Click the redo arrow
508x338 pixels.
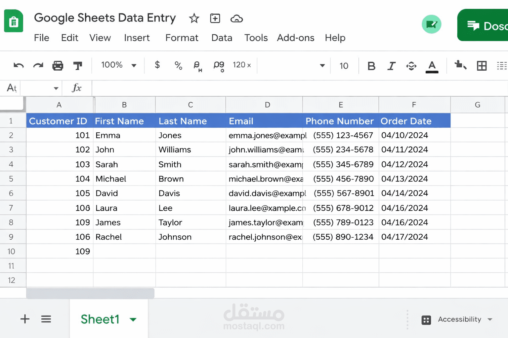(38, 65)
